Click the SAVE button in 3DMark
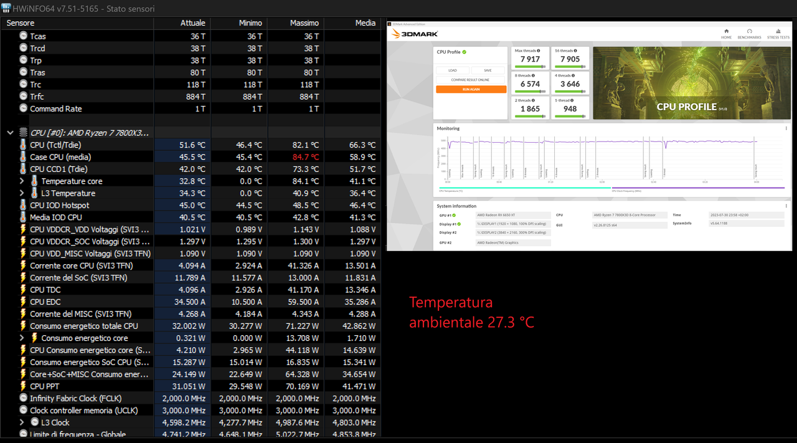The image size is (797, 443). (x=488, y=70)
